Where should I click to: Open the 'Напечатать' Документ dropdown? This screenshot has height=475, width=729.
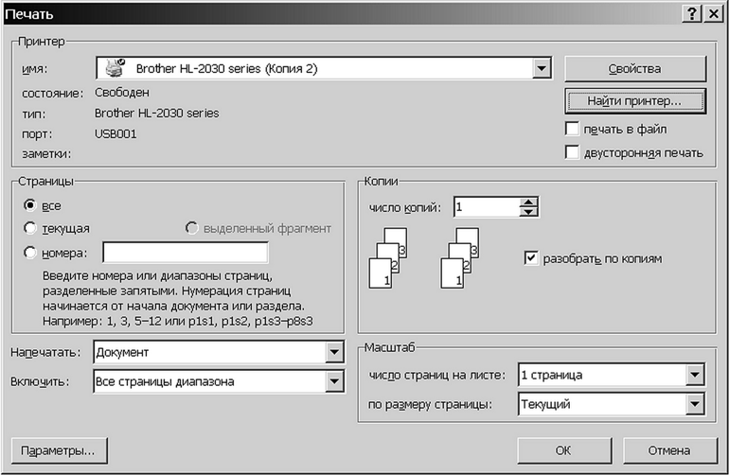[x=334, y=352]
